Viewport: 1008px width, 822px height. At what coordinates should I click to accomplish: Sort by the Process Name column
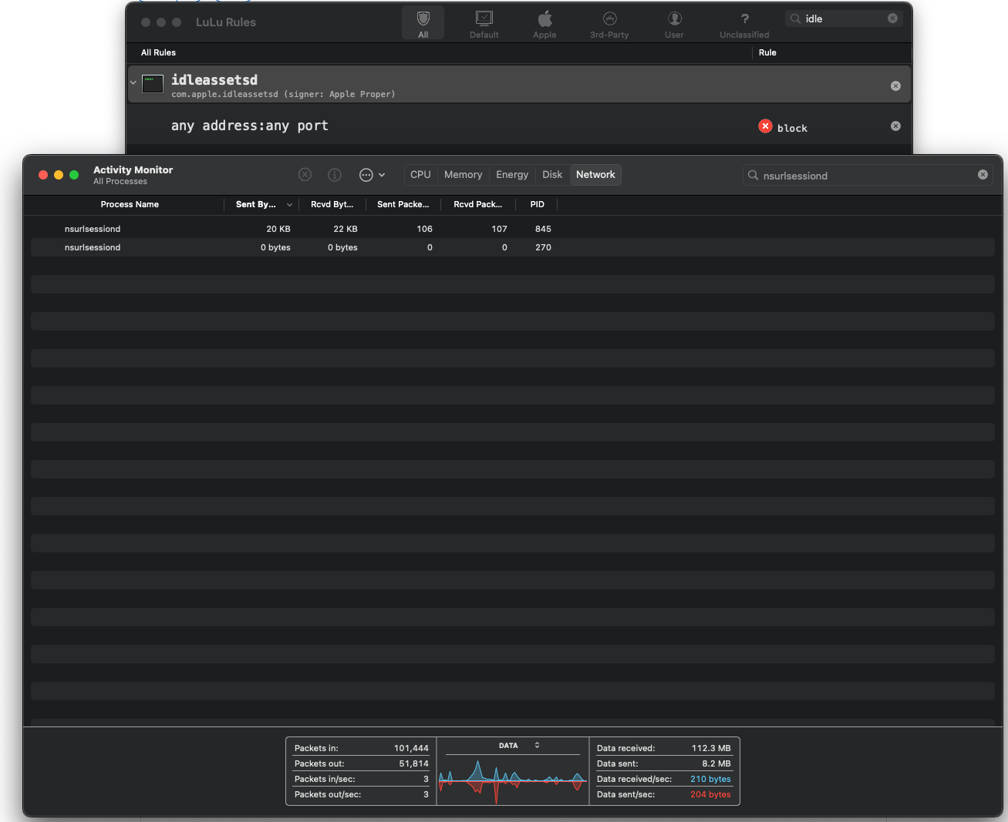130,204
